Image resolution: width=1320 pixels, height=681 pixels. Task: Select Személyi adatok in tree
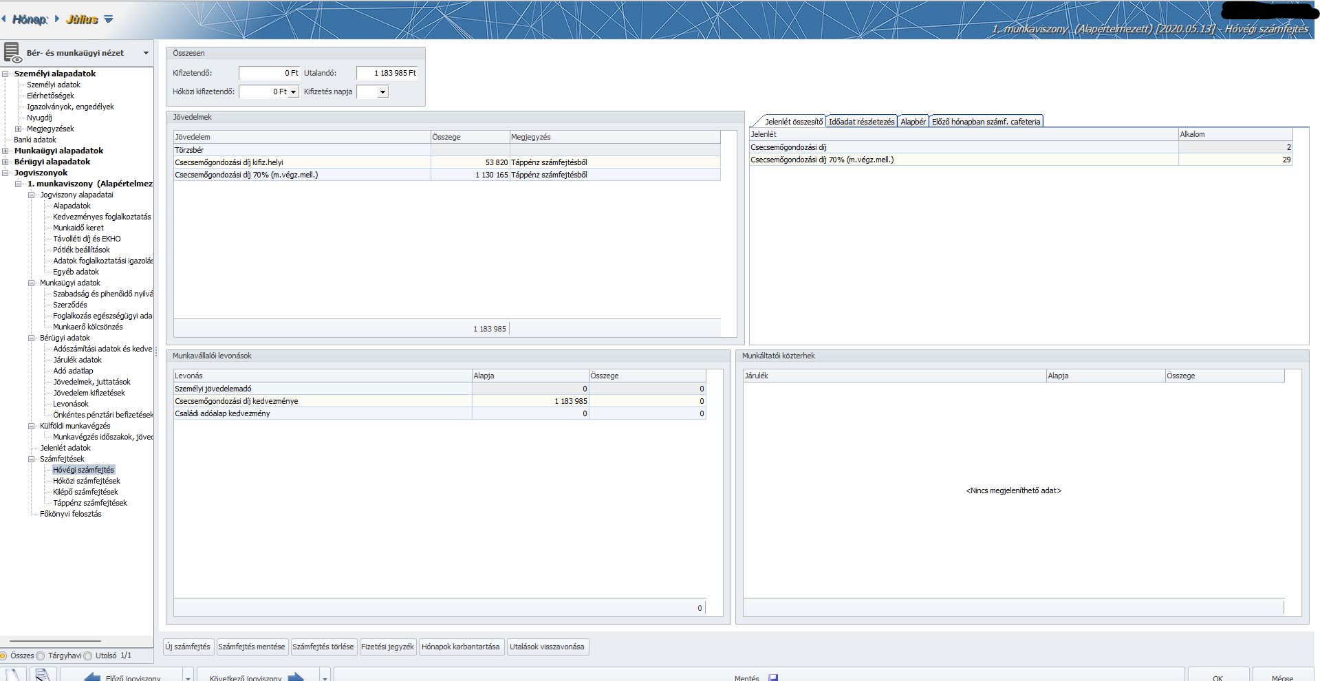pyautogui.click(x=54, y=85)
